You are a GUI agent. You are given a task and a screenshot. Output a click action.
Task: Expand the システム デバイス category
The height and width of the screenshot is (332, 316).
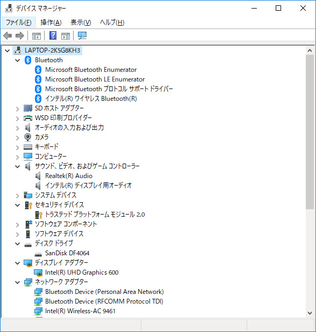pos(18,196)
